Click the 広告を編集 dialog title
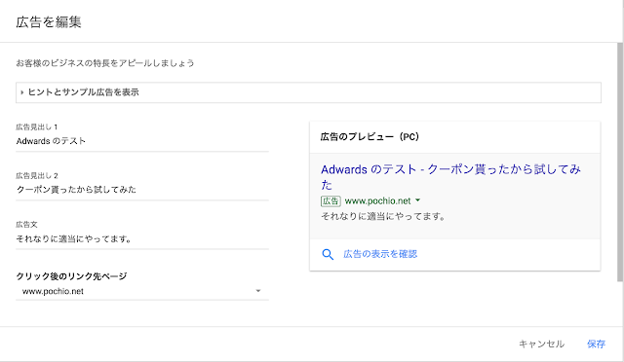Viewport: 624px width, 362px height. pos(49,21)
